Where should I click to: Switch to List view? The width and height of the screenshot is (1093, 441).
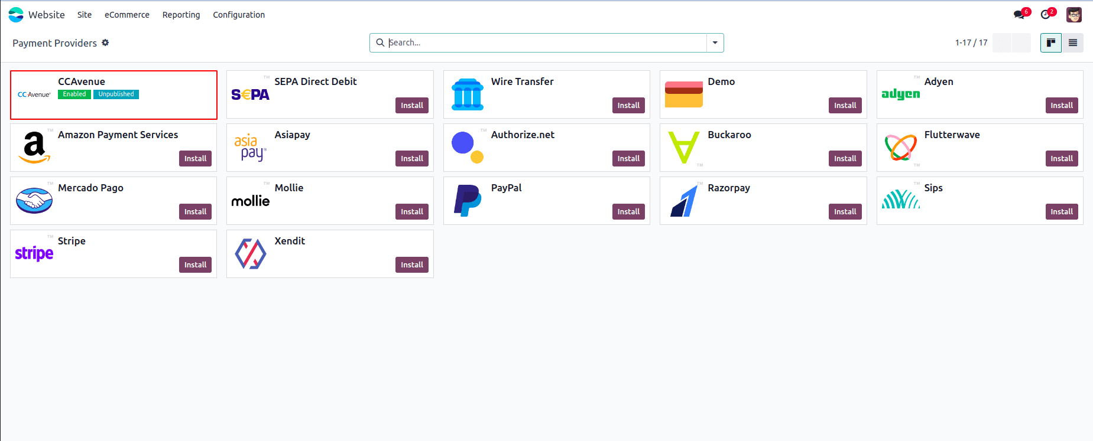click(1073, 43)
